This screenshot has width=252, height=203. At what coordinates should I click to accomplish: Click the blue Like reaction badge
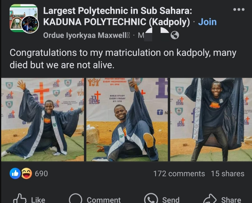click(15, 173)
